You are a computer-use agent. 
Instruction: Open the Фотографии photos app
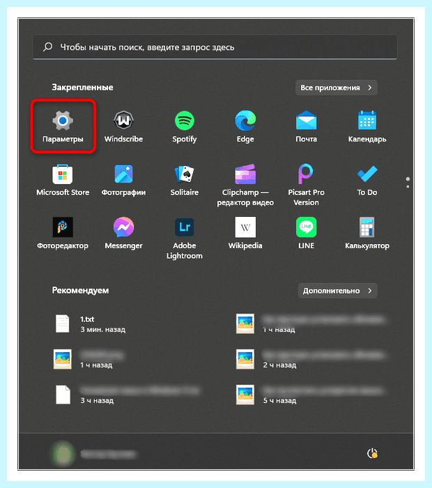click(123, 180)
